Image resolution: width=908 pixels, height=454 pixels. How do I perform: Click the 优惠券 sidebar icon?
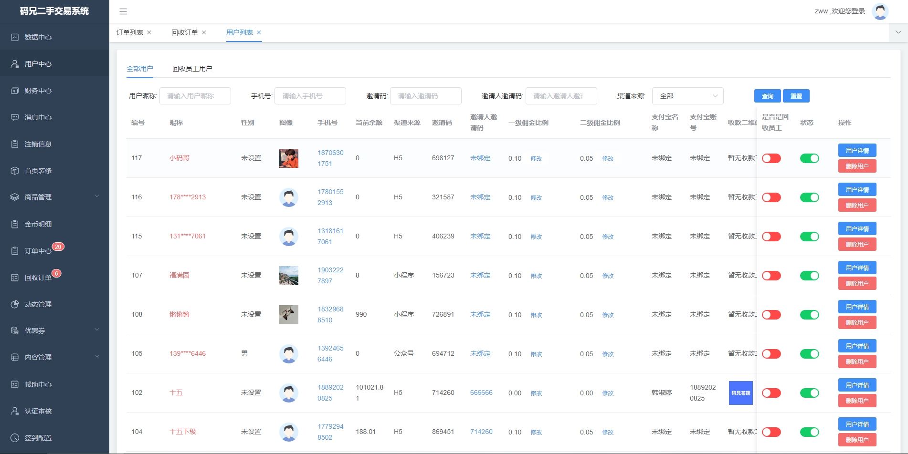click(x=15, y=330)
